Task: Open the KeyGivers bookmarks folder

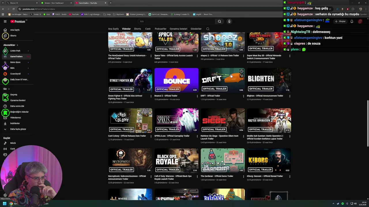Action: coord(118,14)
